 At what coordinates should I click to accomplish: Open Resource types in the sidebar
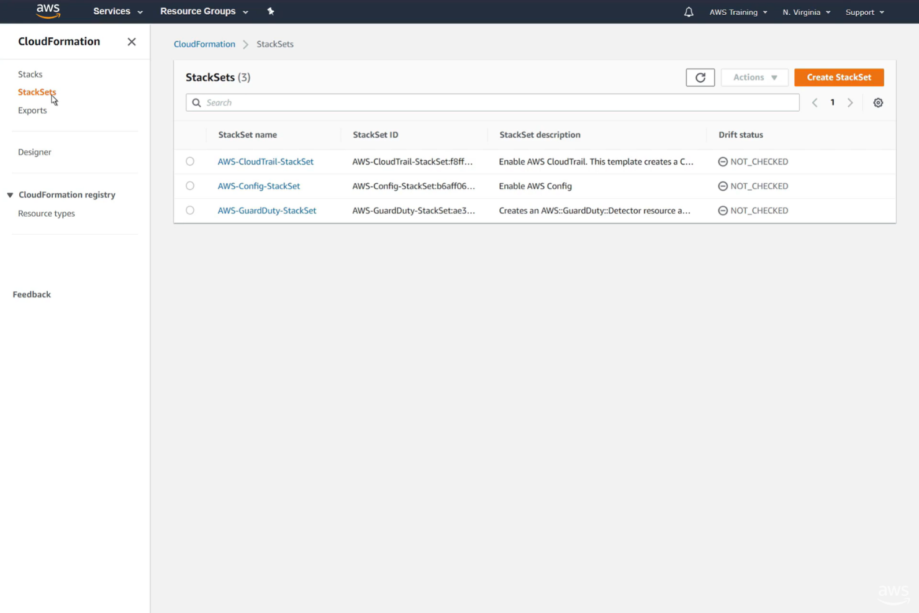[47, 214]
